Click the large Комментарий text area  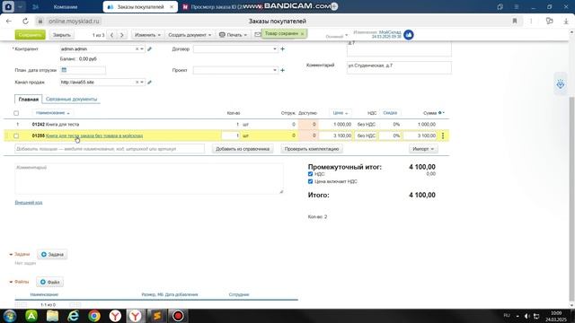tap(149, 179)
